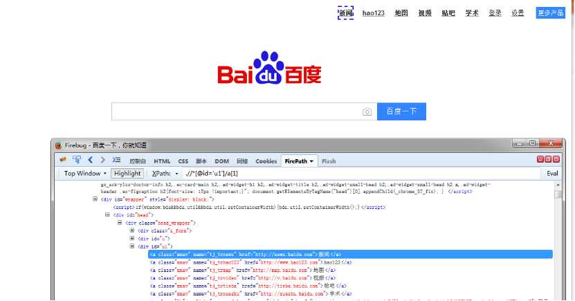Go forward with the gray right arrow
This screenshot has width=575, height=301.
pyautogui.click(x=102, y=160)
